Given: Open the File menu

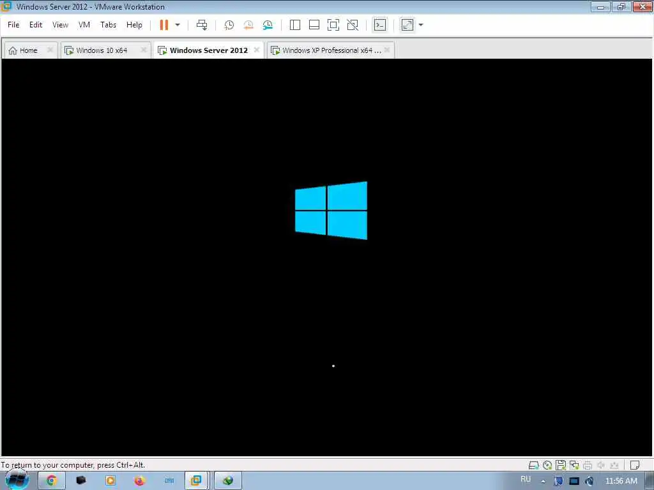Looking at the screenshot, I should tap(13, 25).
